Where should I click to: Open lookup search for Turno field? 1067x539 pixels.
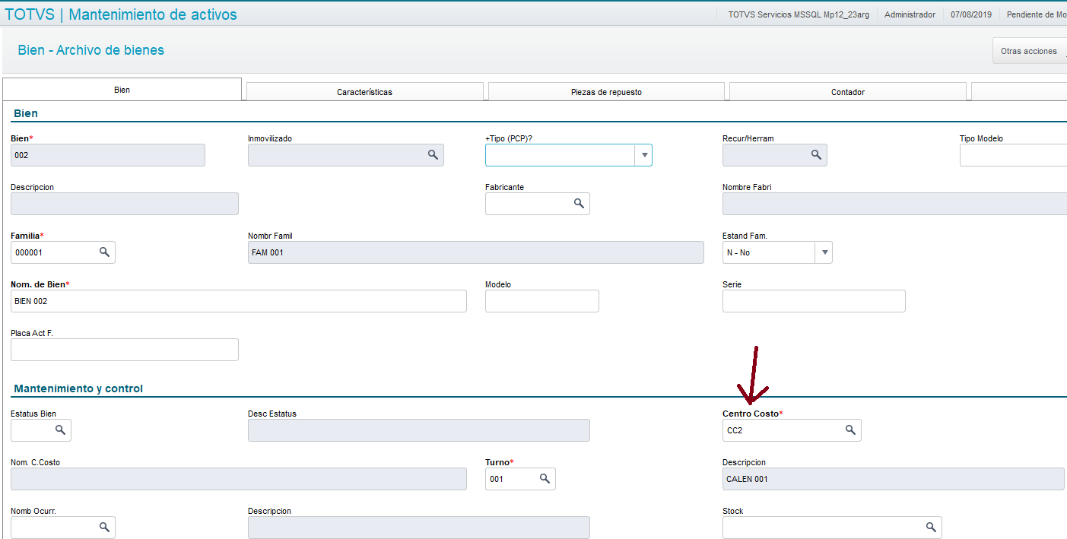point(545,478)
